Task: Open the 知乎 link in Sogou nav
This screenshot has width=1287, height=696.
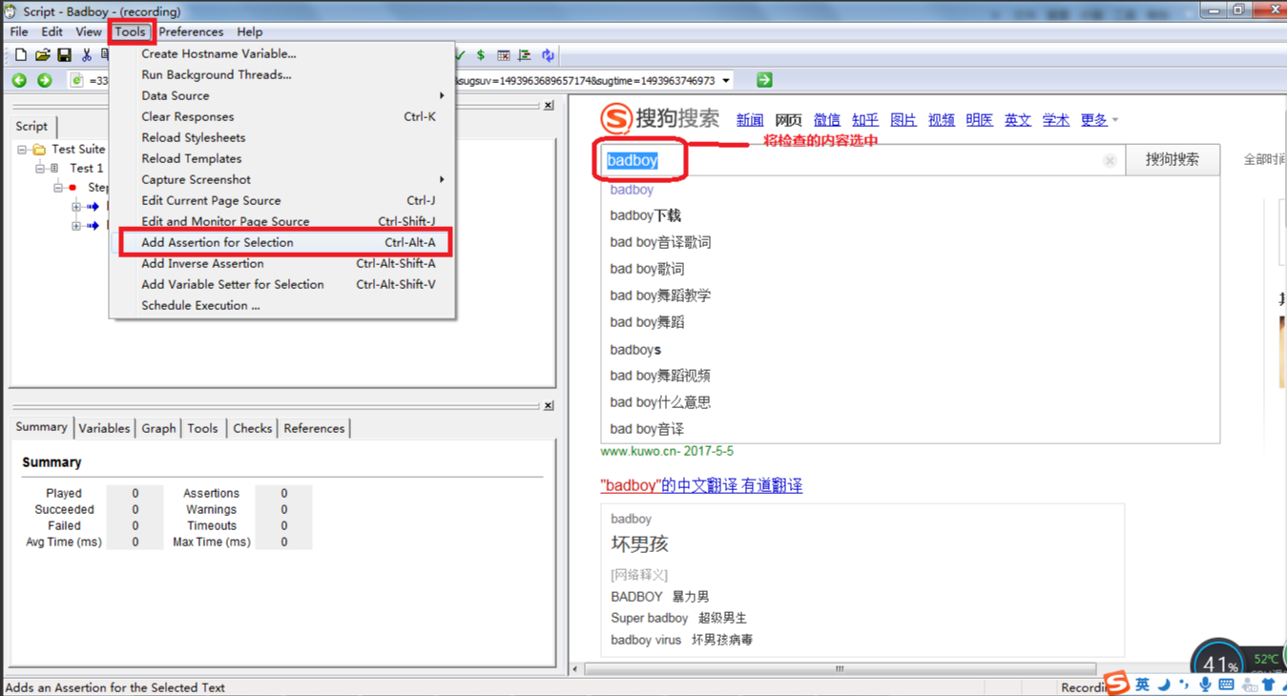Action: point(865,120)
